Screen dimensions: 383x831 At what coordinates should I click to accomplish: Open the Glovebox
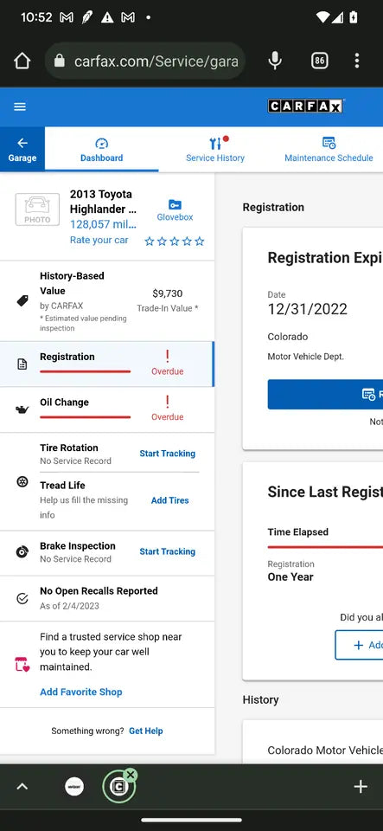175,210
